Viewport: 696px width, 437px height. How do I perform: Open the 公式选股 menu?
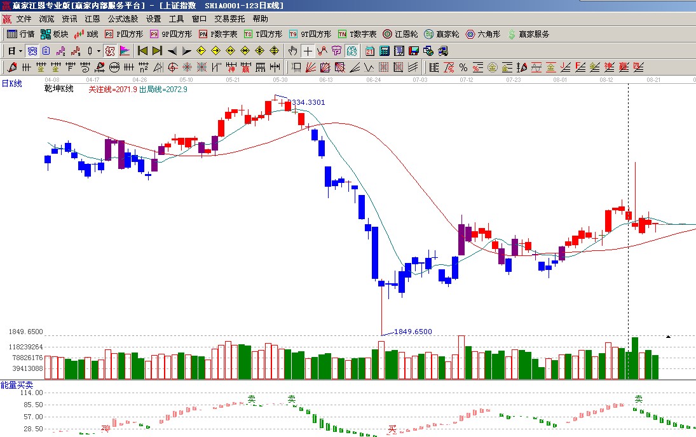(123, 19)
